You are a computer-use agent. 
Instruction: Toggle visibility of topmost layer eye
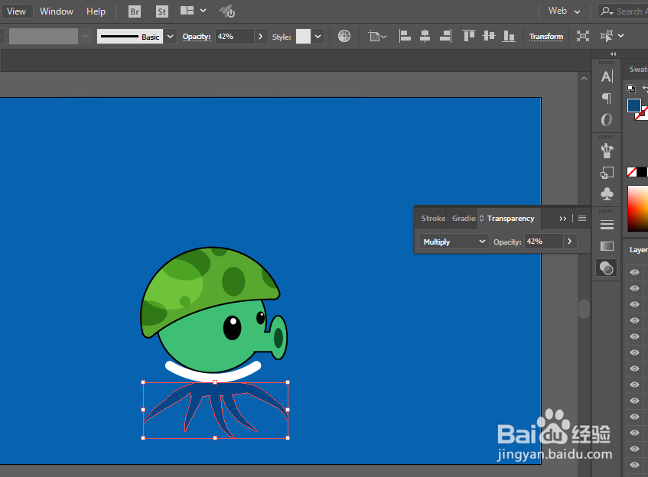tap(634, 272)
